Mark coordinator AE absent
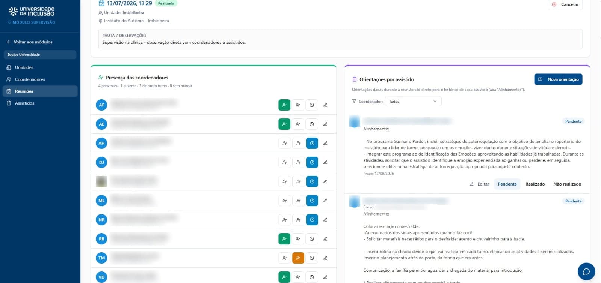Image resolution: width=601 pixels, height=283 pixels. pyautogui.click(x=298, y=124)
